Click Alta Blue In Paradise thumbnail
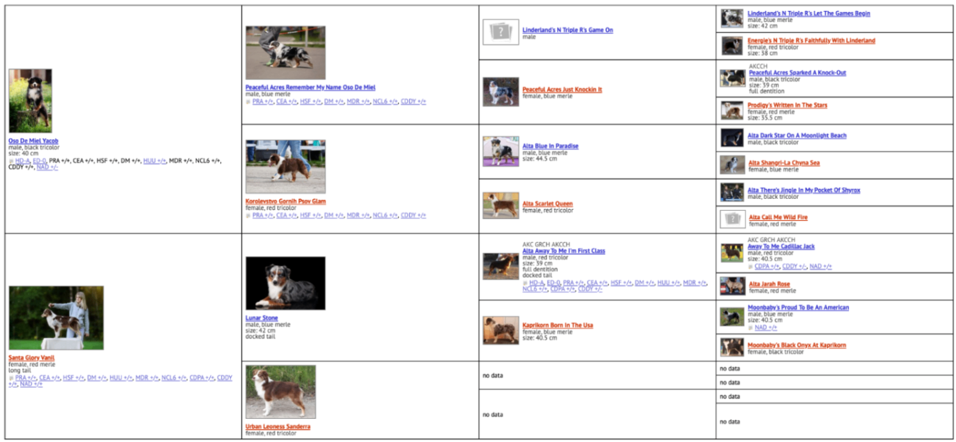This screenshot has height=442, width=956. point(501,151)
